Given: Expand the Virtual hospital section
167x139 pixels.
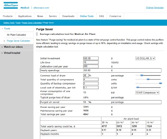Looking at the screenshot, I should [12, 53].
